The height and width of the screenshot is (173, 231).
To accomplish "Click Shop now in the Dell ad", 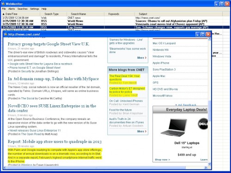I will (x=163, y=160).
